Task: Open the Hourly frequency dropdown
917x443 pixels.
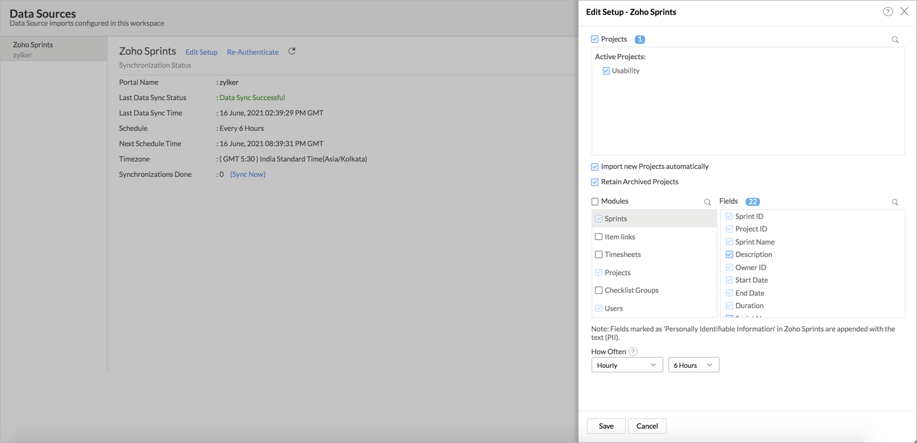Action: point(627,365)
